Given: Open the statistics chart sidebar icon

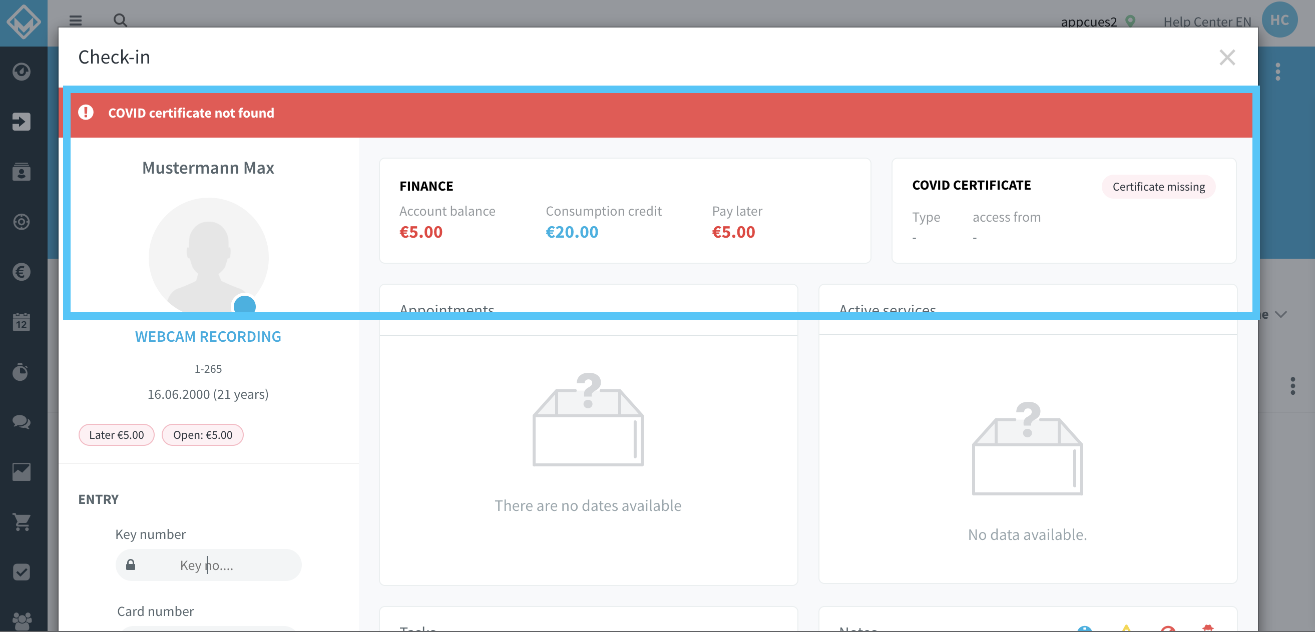Looking at the screenshot, I should click(22, 472).
